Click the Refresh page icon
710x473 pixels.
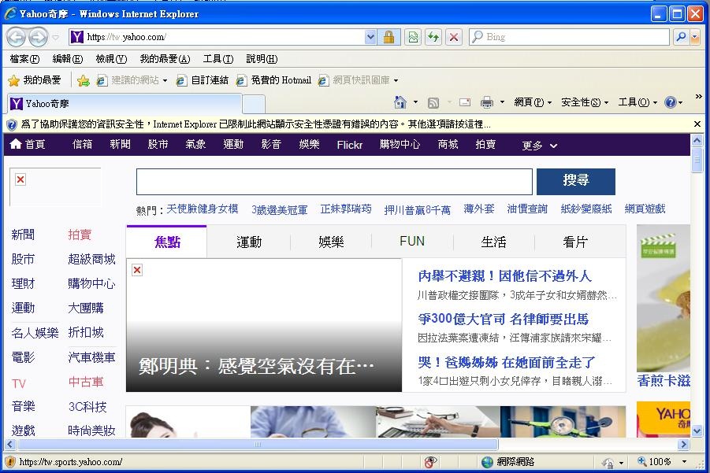(433, 37)
